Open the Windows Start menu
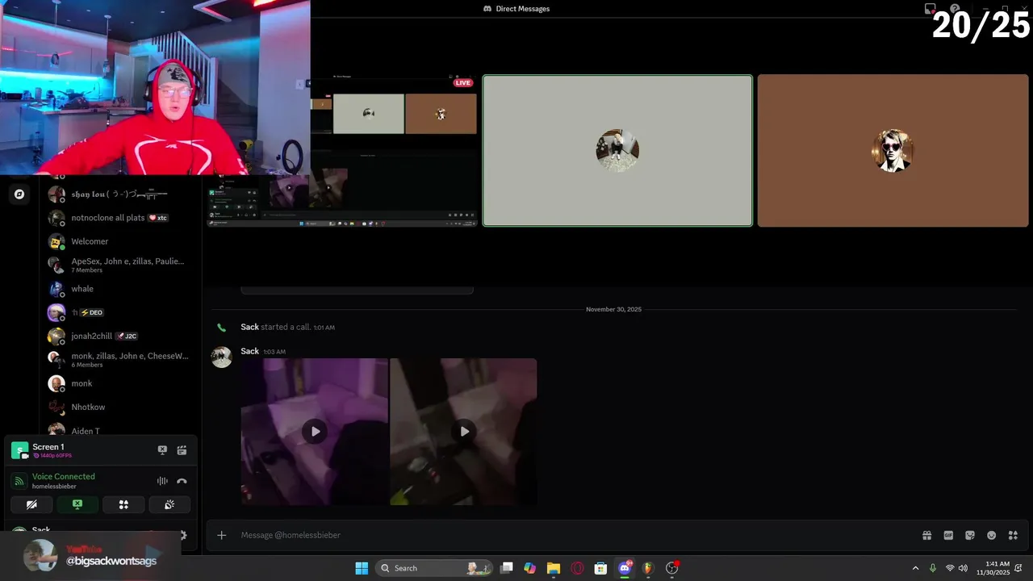 (x=362, y=568)
